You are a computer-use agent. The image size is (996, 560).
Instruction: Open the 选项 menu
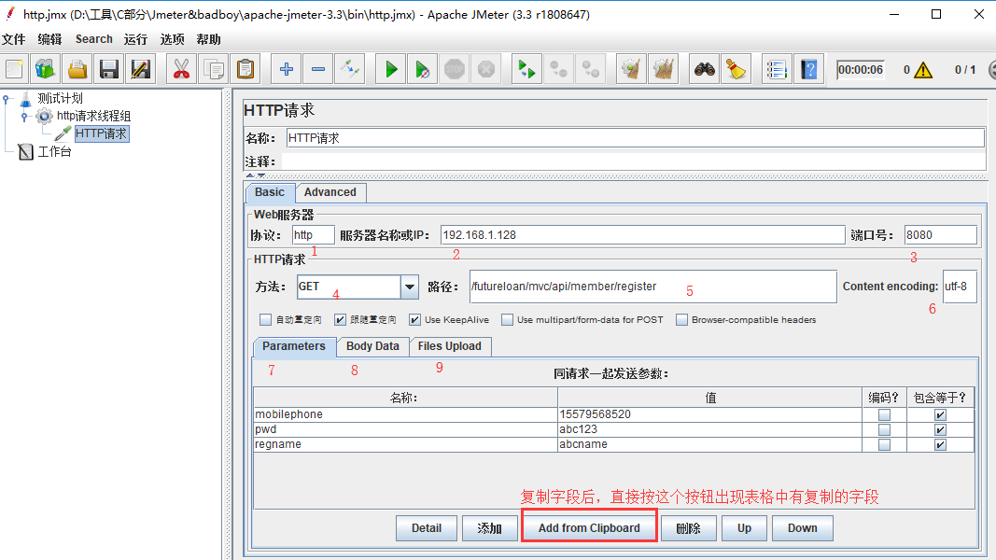point(172,39)
